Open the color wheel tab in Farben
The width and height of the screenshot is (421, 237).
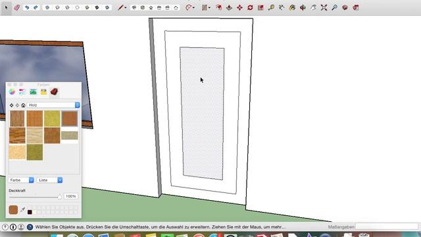tap(12, 92)
